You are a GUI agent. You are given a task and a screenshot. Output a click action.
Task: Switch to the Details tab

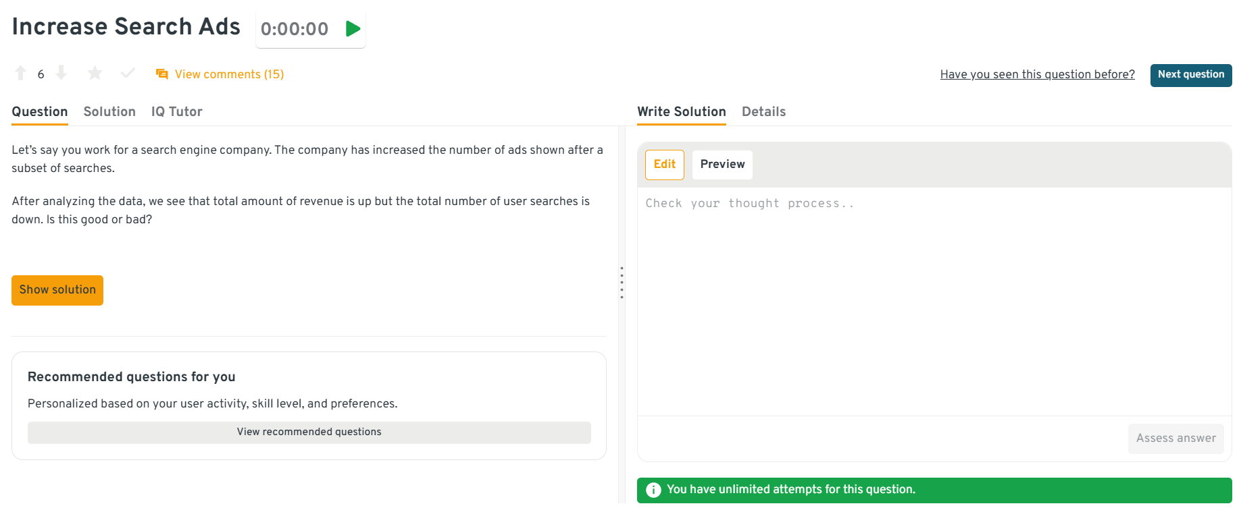tap(763, 112)
